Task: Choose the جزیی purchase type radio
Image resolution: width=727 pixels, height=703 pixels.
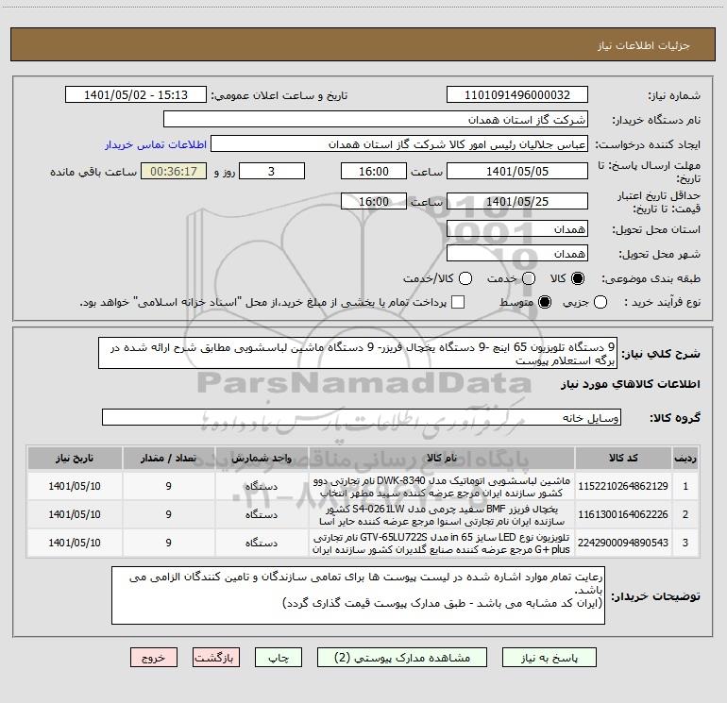Action: 600,302
